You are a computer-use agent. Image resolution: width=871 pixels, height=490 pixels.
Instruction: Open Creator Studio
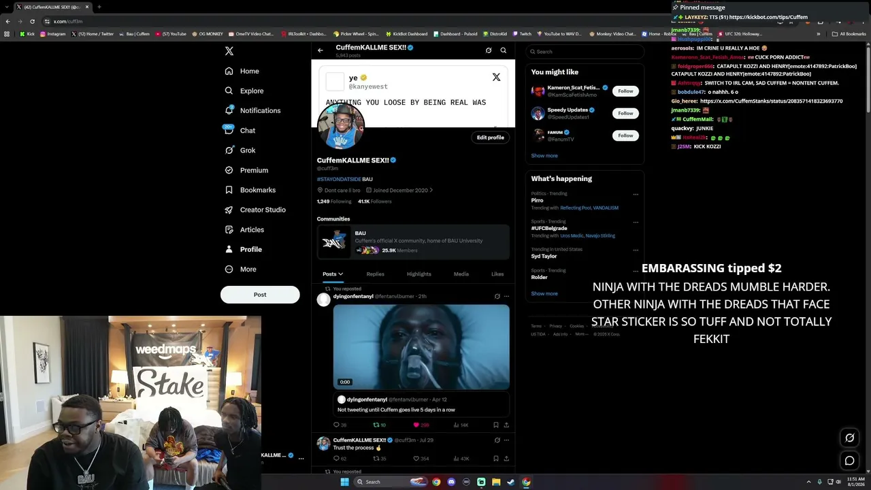255,210
